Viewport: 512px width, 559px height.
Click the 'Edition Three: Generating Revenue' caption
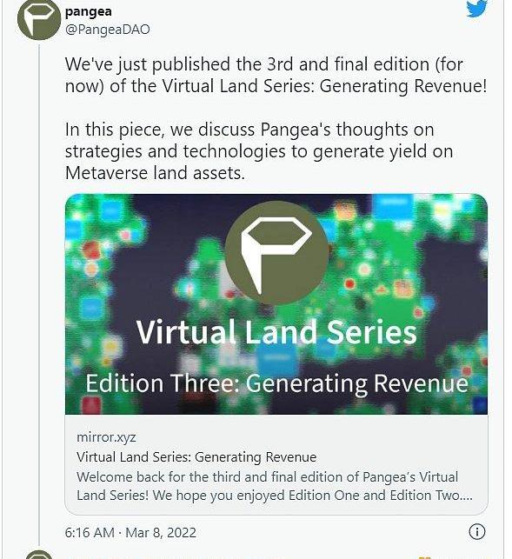pyautogui.click(x=276, y=384)
